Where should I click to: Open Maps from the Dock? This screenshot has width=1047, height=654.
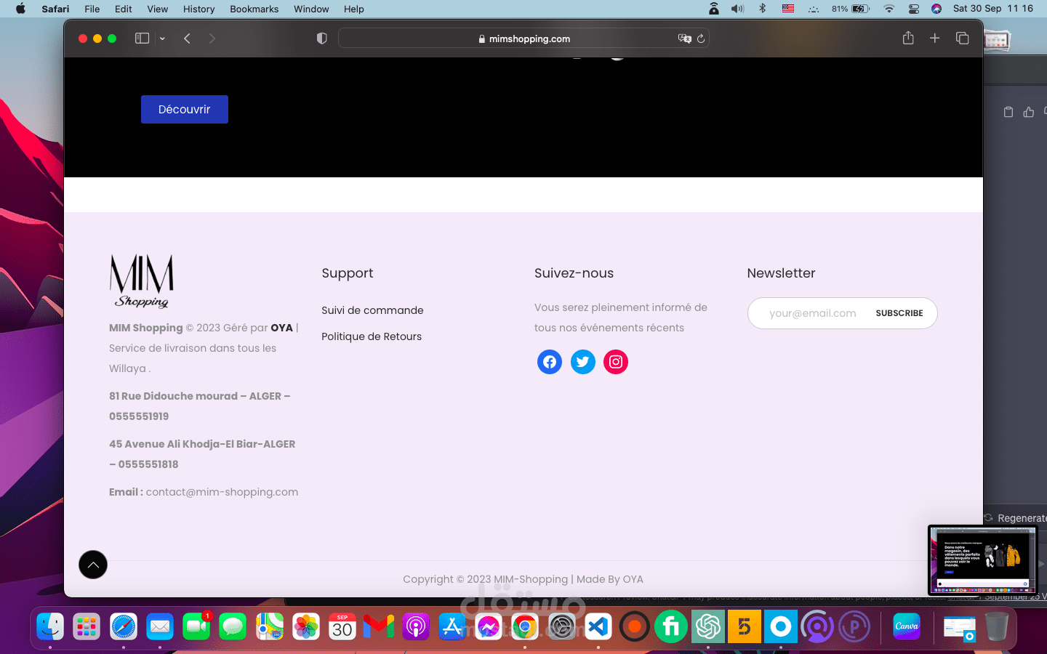[x=270, y=626]
